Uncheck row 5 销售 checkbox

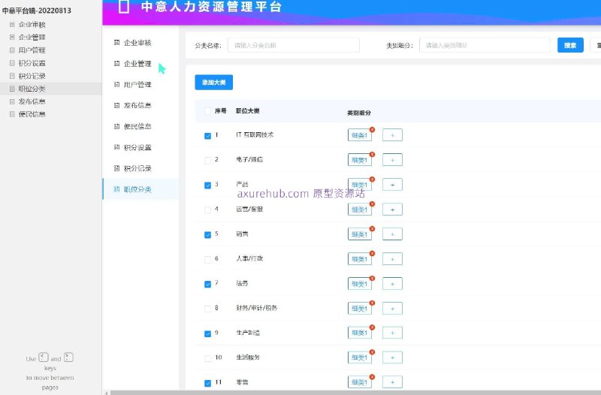pyautogui.click(x=208, y=234)
